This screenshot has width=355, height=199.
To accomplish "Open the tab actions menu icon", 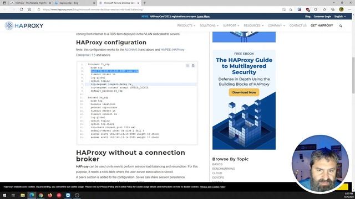I will 4,3.
